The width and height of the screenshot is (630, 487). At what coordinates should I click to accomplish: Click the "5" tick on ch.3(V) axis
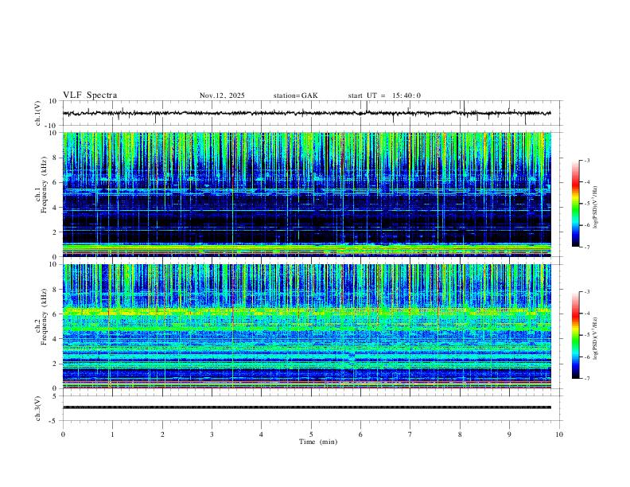(55, 396)
